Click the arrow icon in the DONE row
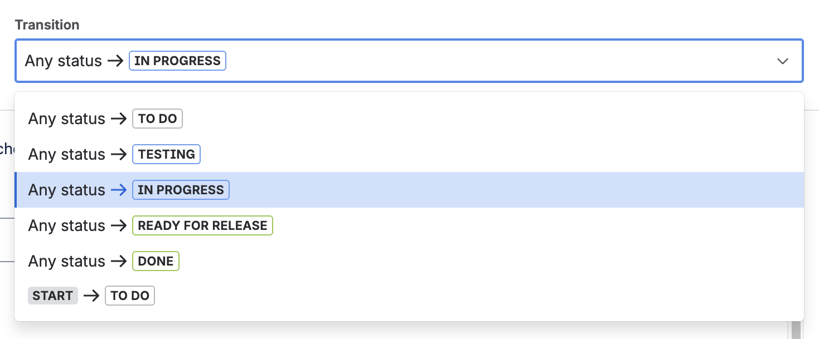Image resolution: width=819 pixels, height=339 pixels. pyautogui.click(x=119, y=261)
